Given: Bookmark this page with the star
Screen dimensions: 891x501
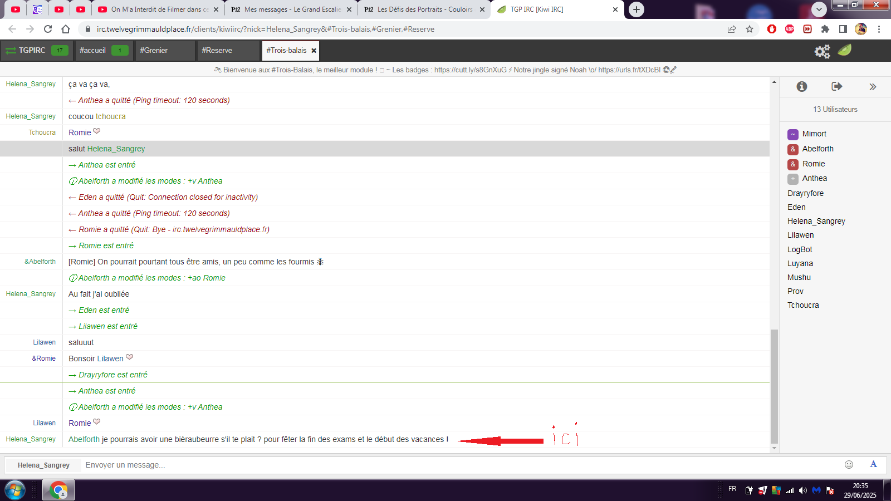Looking at the screenshot, I should 750,29.
